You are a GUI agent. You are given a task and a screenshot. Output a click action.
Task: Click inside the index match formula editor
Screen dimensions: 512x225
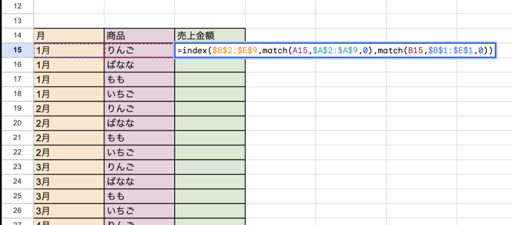coord(336,51)
